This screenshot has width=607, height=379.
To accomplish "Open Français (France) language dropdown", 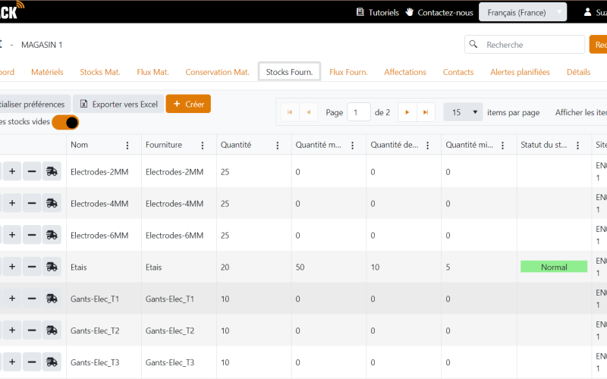I will coord(523,12).
